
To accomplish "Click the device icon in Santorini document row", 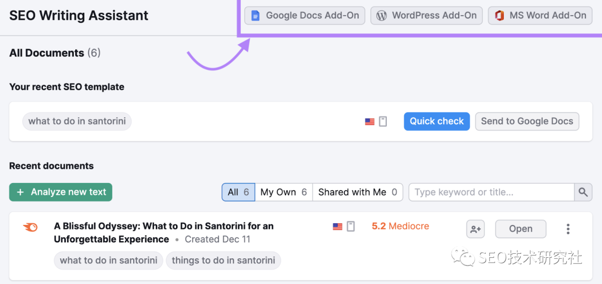I will coord(351,227).
